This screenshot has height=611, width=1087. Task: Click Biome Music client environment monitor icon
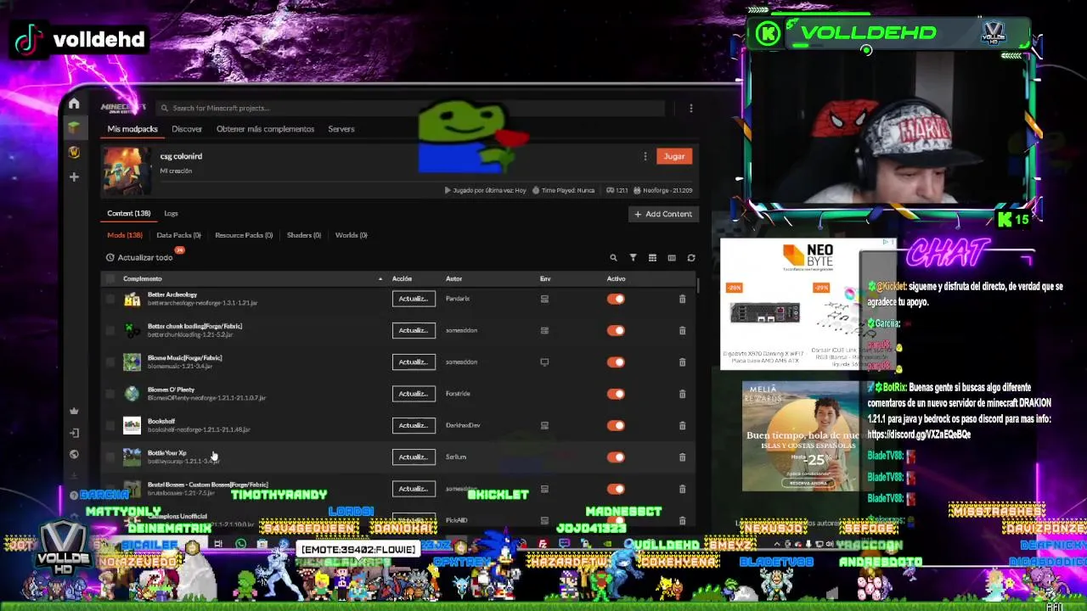(544, 362)
